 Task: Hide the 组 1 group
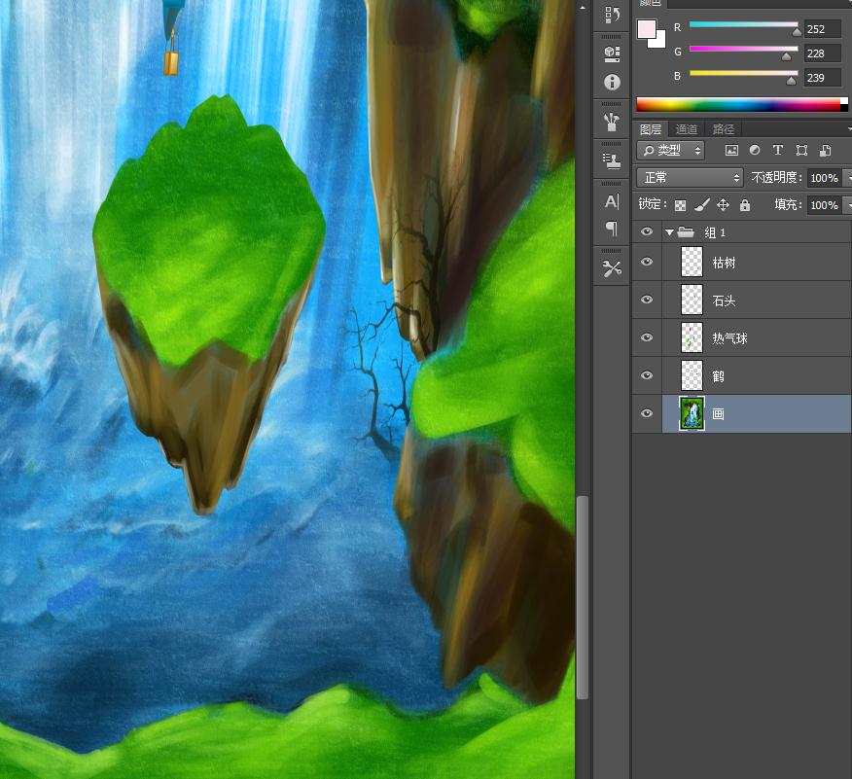click(647, 232)
